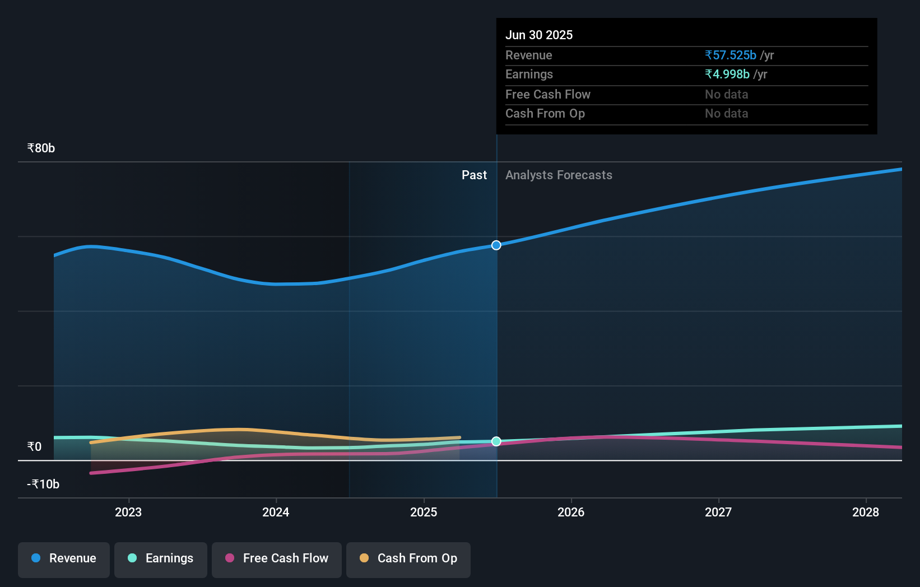Click the Revenue data point marker on blue line

tap(496, 245)
